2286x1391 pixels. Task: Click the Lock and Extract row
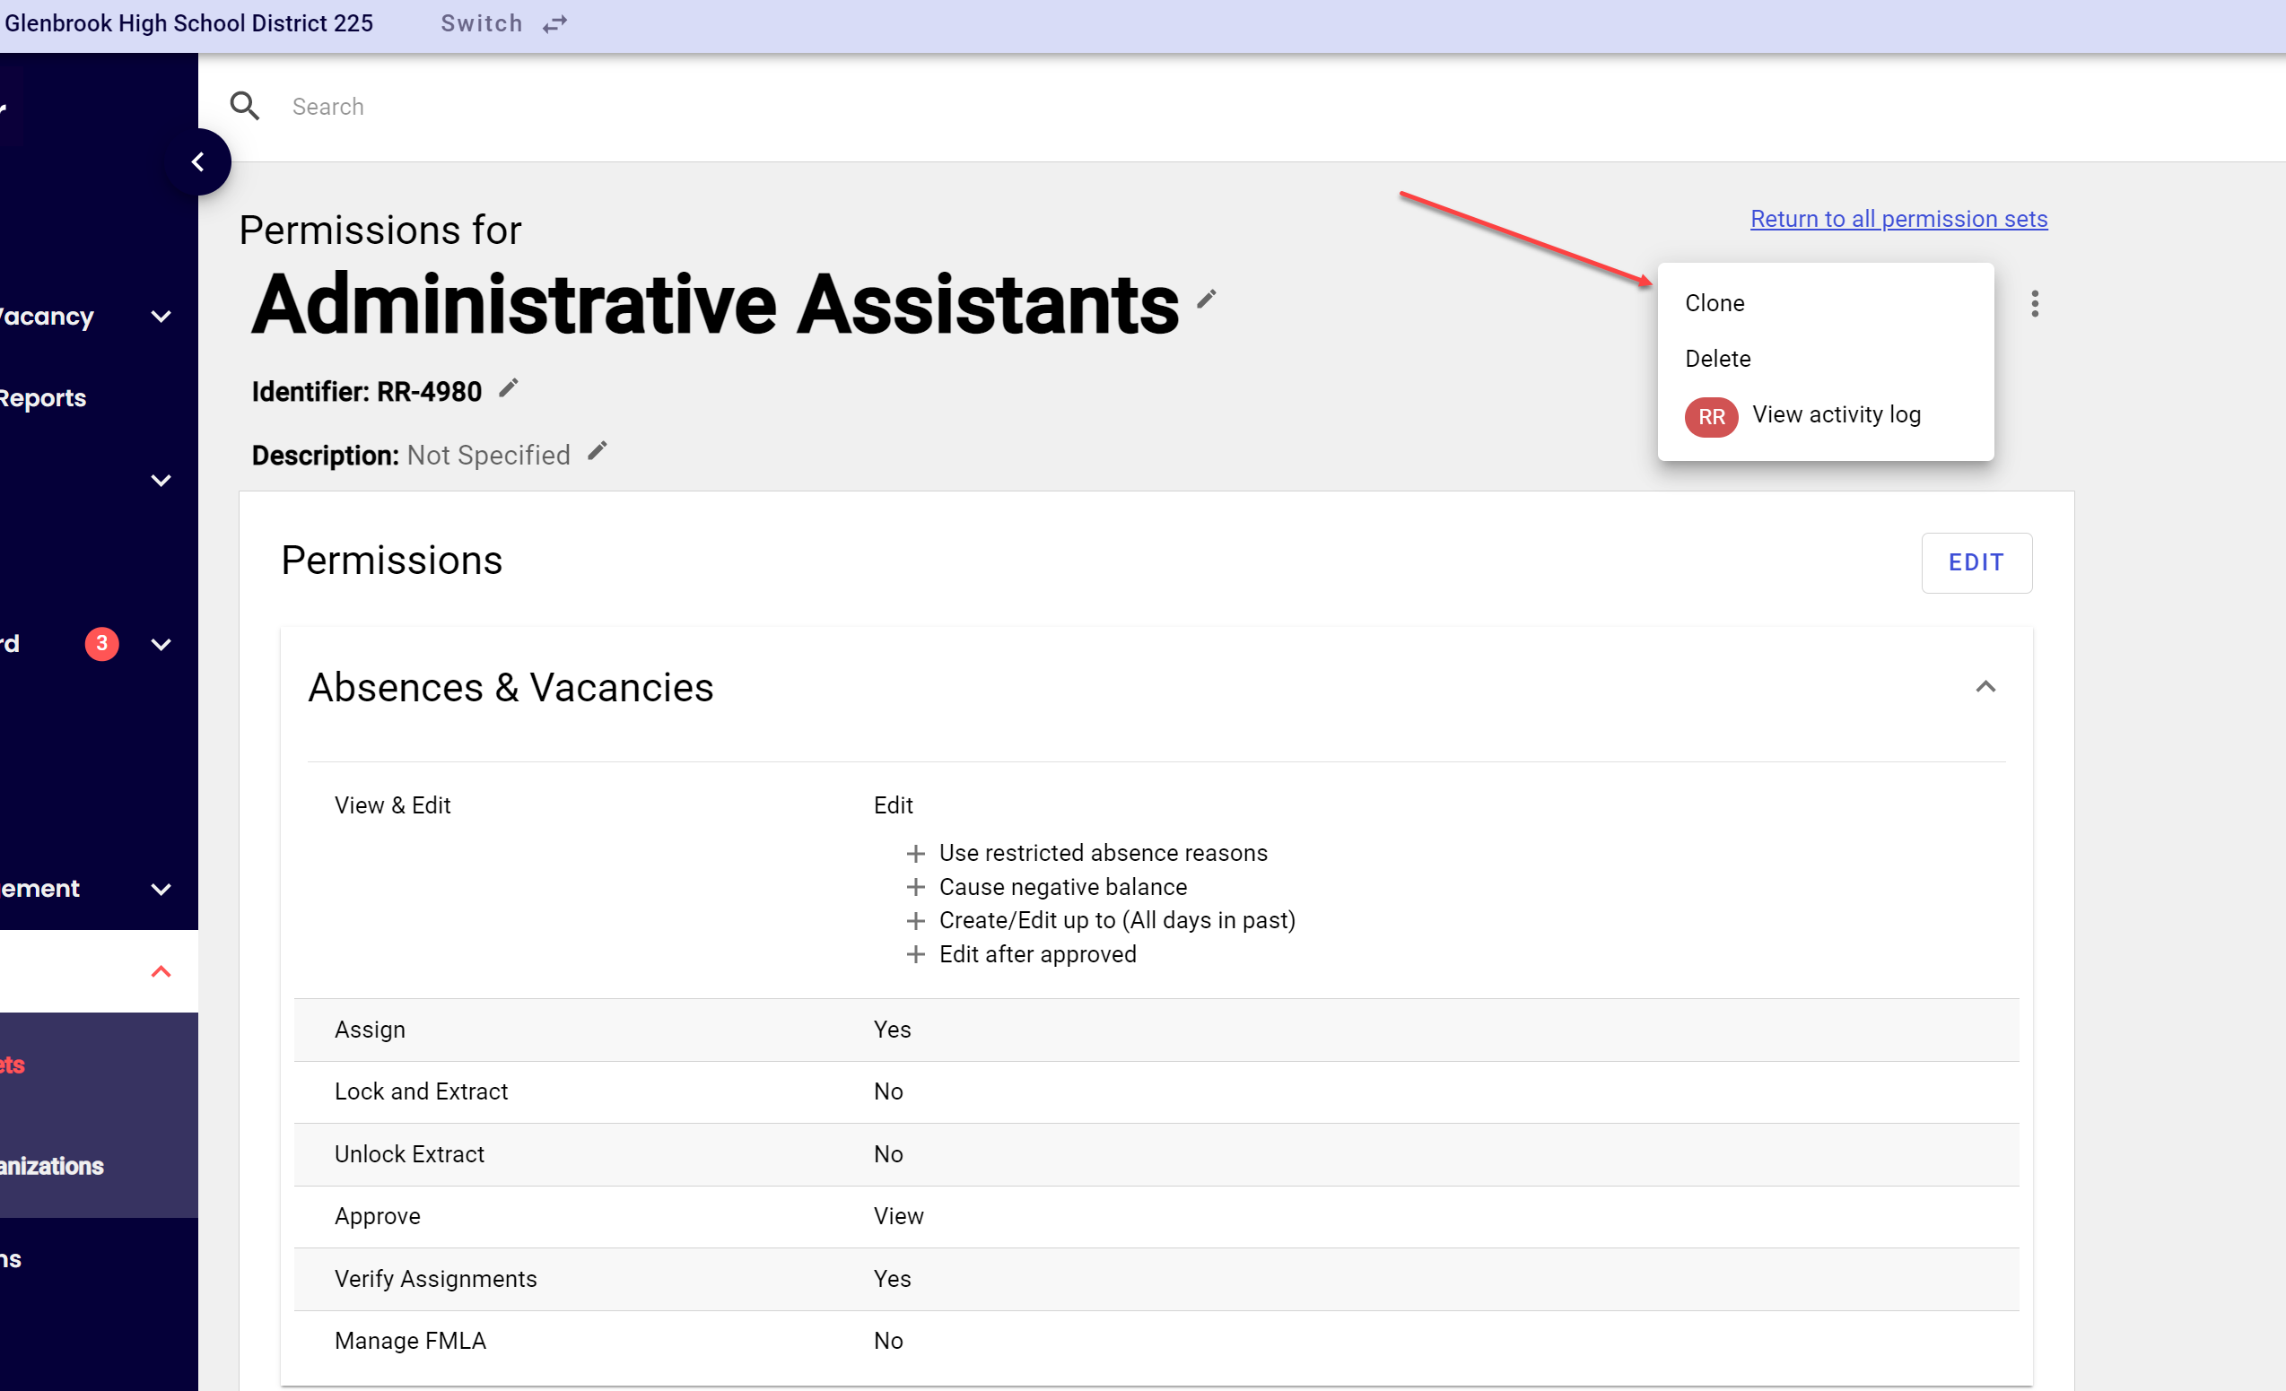pyautogui.click(x=1156, y=1091)
